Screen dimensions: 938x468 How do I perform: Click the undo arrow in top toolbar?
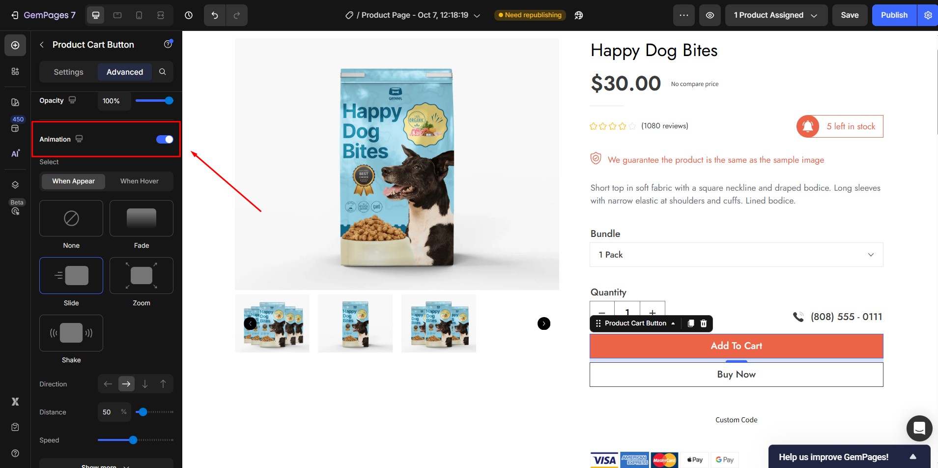(215, 15)
